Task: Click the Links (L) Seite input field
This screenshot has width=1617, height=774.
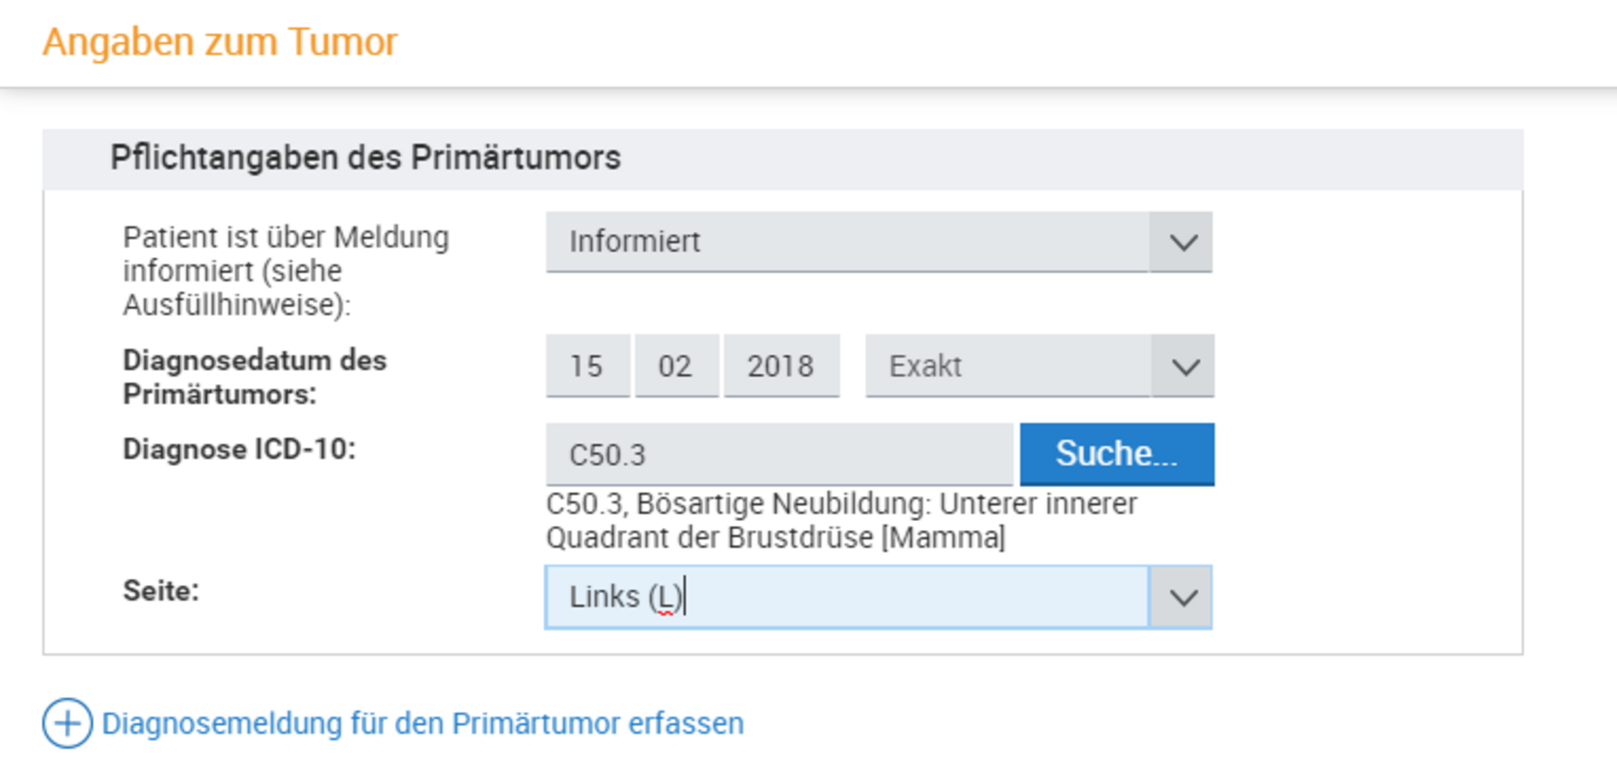Action: pyautogui.click(x=846, y=598)
